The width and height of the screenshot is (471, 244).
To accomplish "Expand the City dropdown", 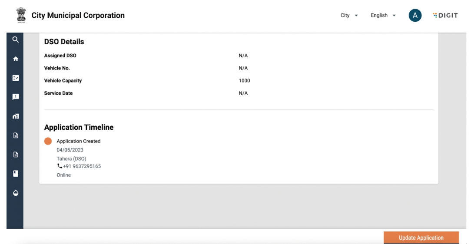I will coord(349,16).
